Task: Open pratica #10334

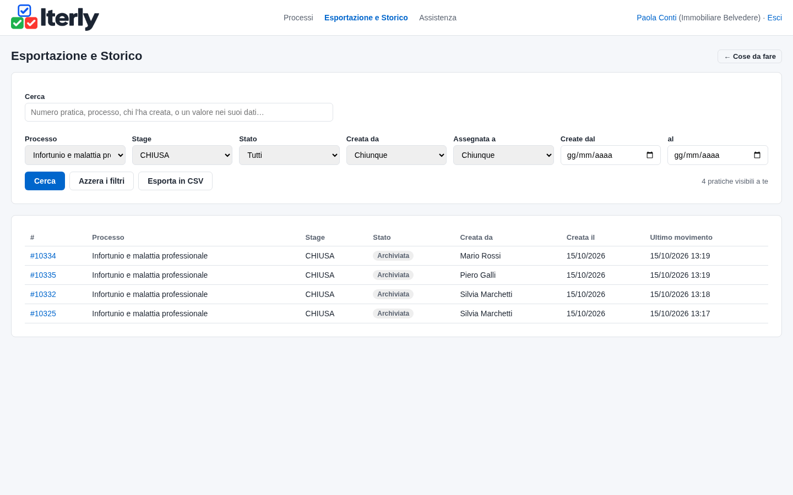Action: point(43,256)
